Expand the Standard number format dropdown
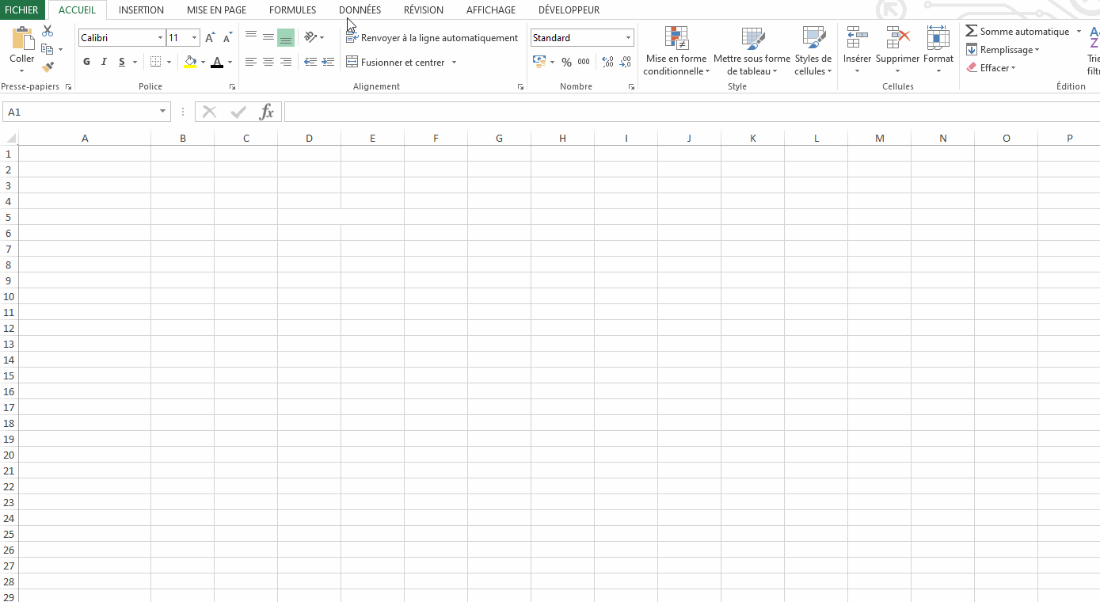 [x=628, y=38]
